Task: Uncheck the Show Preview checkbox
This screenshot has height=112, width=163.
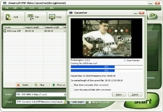Action: point(125,60)
